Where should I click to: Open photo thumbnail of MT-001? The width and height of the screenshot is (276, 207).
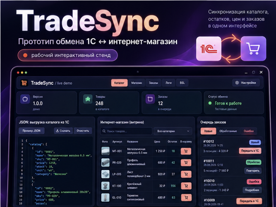pyautogui.click(x=105, y=151)
